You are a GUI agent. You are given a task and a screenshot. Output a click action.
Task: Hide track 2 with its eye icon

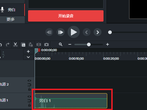click(x=29, y=80)
